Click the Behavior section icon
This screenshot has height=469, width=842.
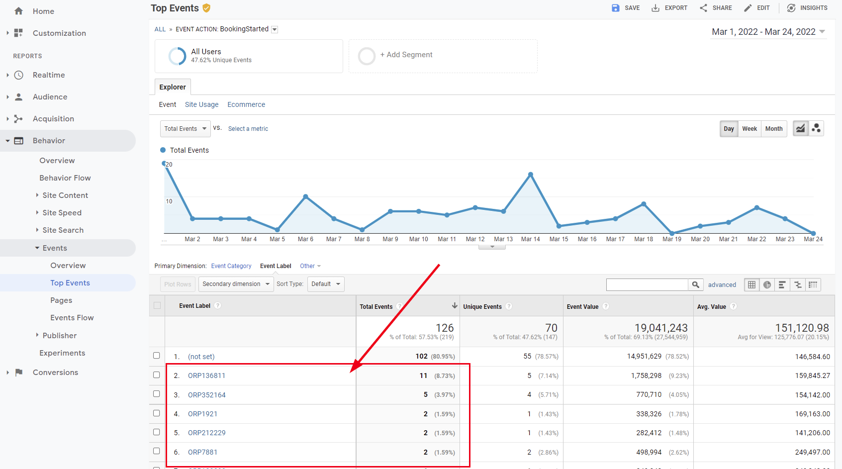coord(19,141)
